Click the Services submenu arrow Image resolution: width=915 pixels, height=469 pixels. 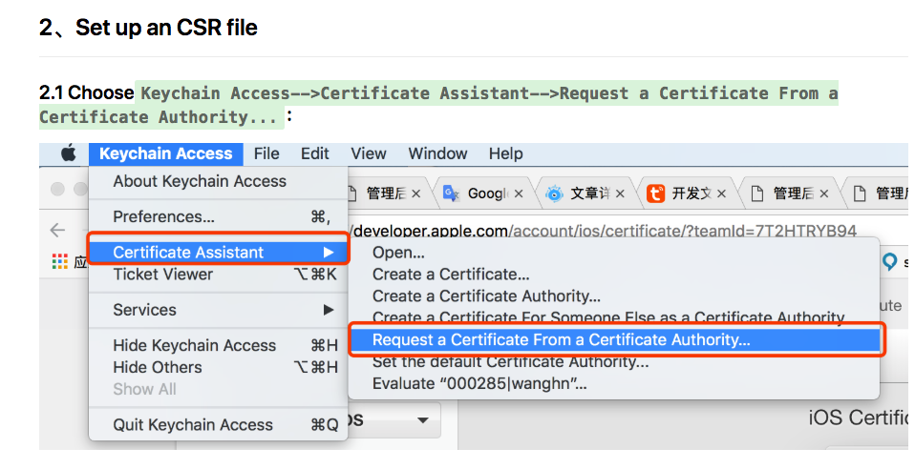tap(330, 310)
